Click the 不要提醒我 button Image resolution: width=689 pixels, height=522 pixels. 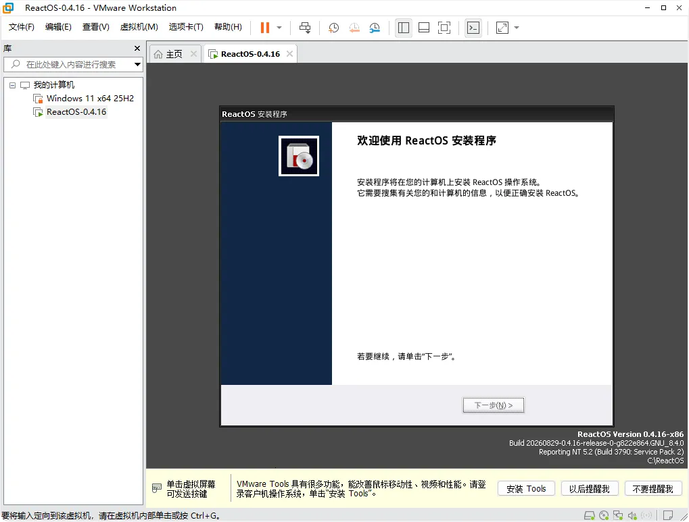tap(652, 489)
